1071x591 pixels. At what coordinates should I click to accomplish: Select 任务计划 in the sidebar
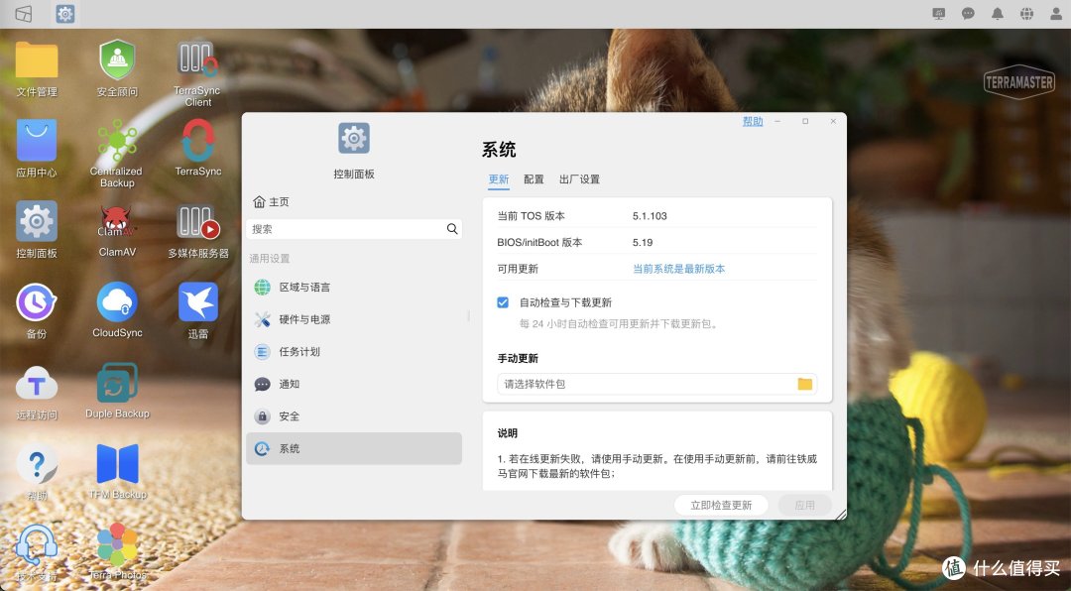click(354, 351)
